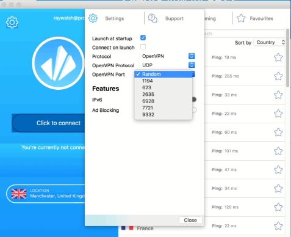Click the Ping: 120 ms text
This screenshot has width=291, height=237.
pos(225,207)
